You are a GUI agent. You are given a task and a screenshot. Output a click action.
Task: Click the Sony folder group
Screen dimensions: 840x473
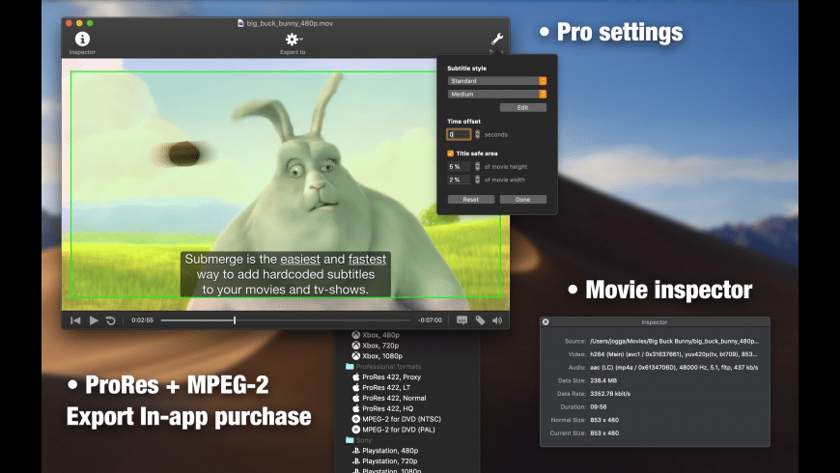[359, 440]
